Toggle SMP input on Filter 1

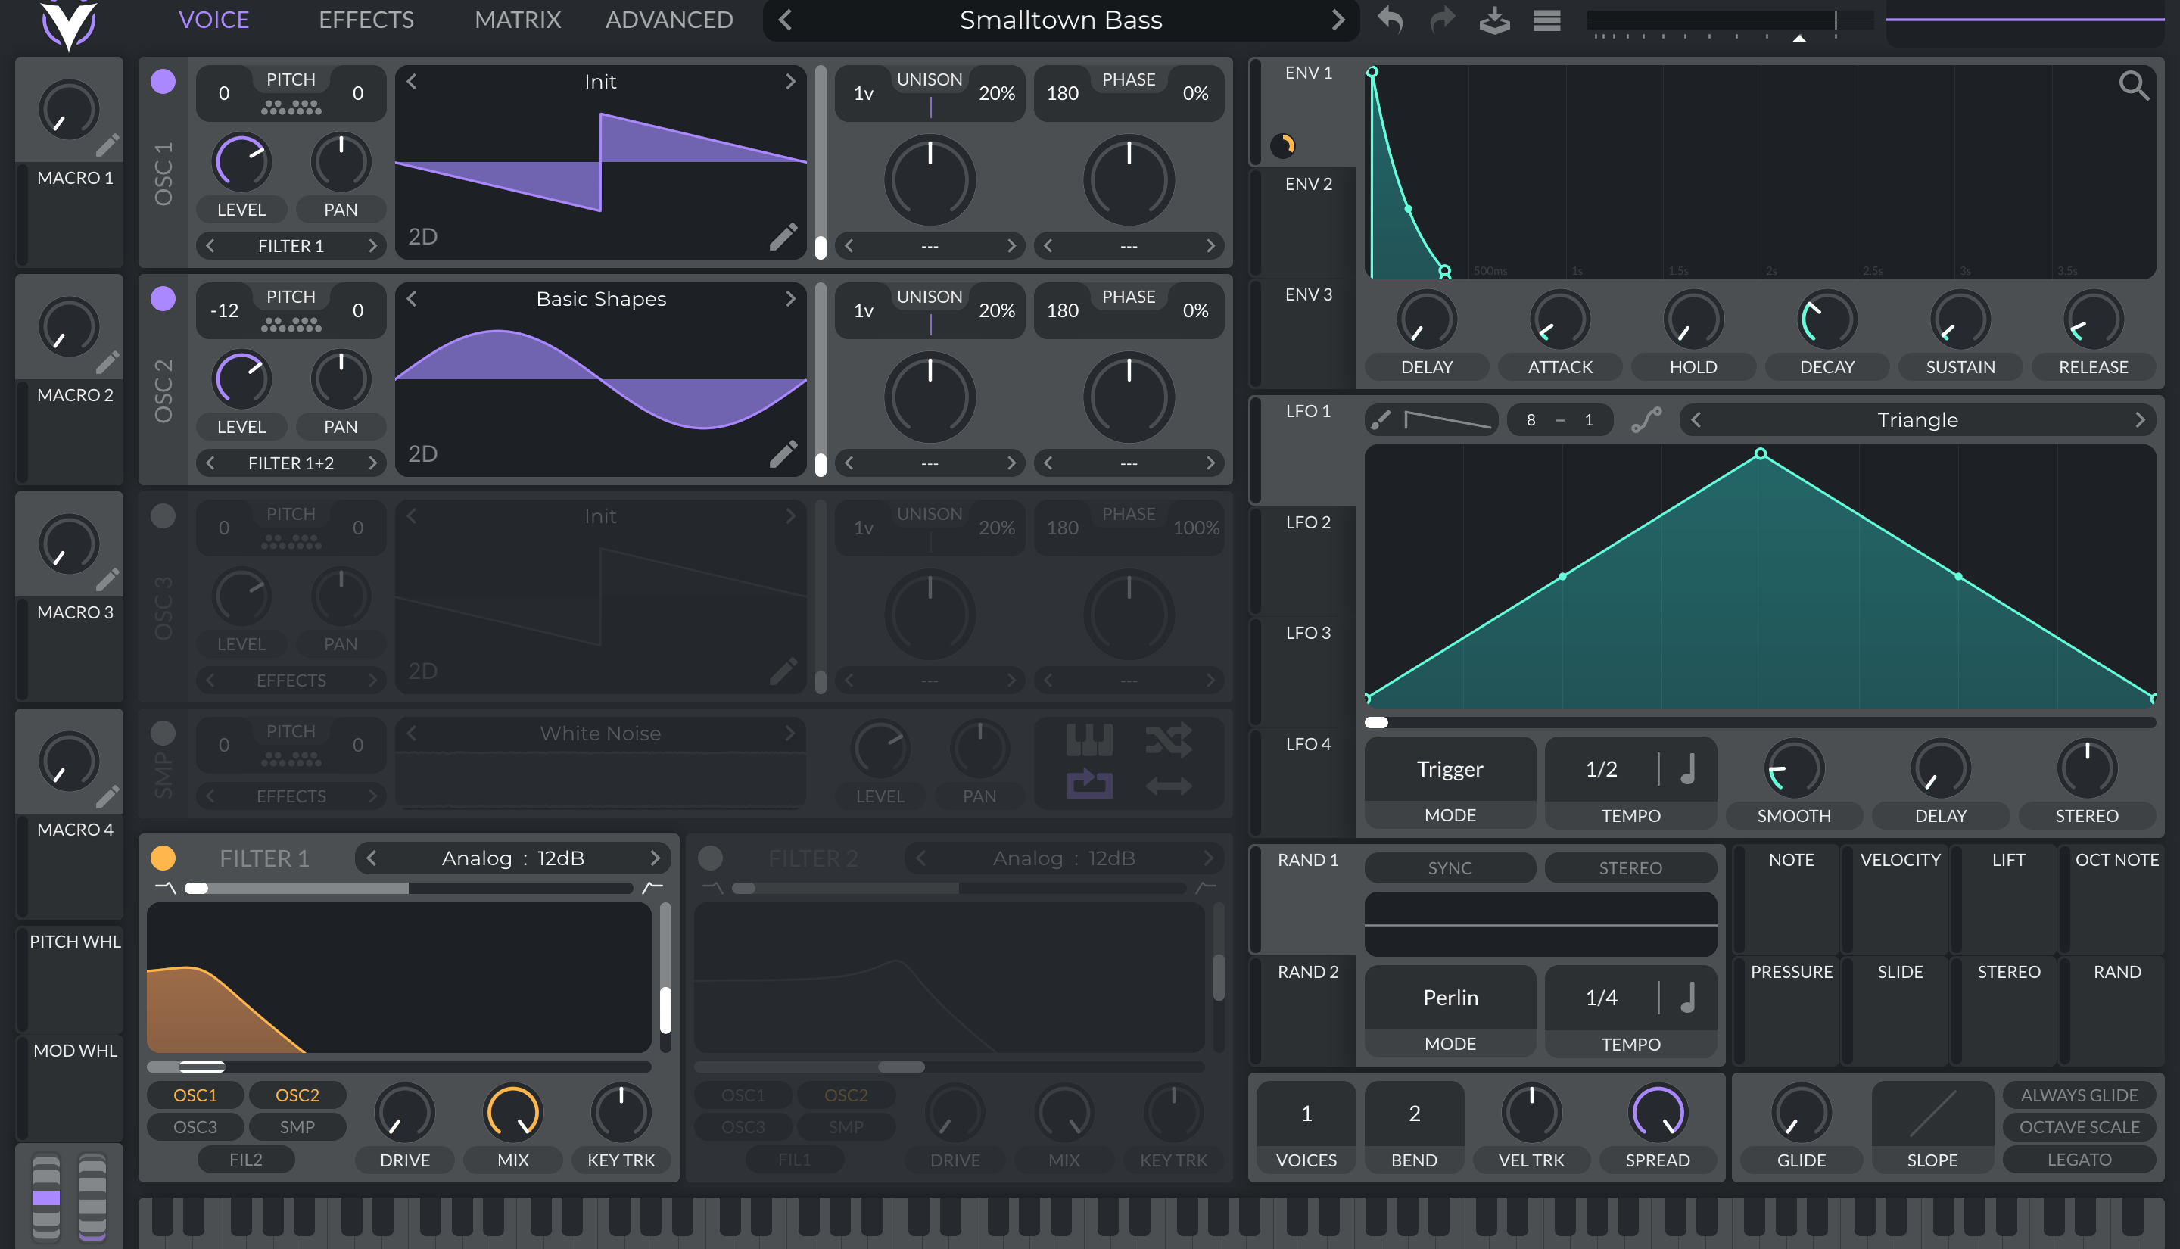[297, 1126]
